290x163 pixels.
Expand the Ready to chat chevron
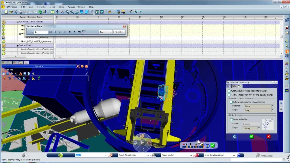191,155
